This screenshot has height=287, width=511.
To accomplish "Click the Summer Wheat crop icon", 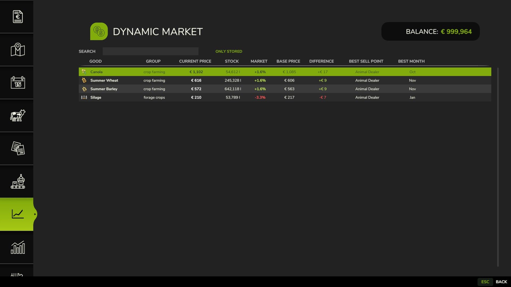I will [x=84, y=80].
